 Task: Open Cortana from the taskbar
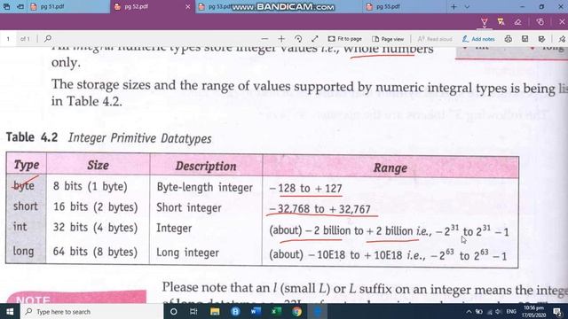pos(173,311)
